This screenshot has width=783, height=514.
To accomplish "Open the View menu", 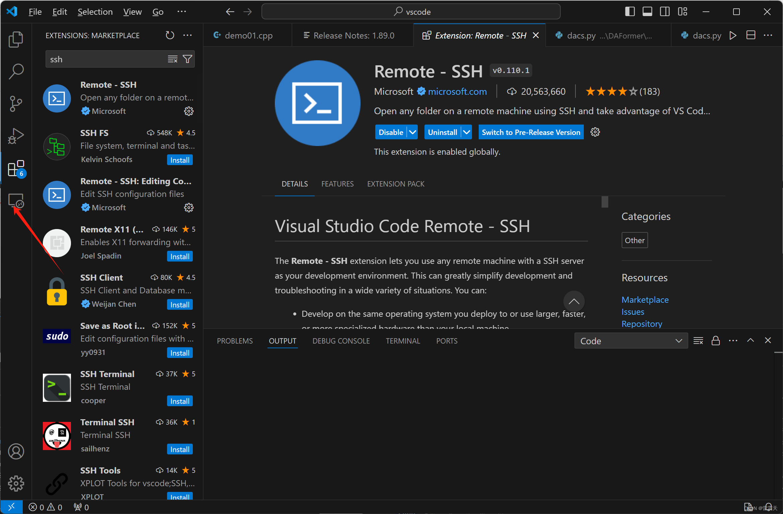I will pyautogui.click(x=132, y=12).
